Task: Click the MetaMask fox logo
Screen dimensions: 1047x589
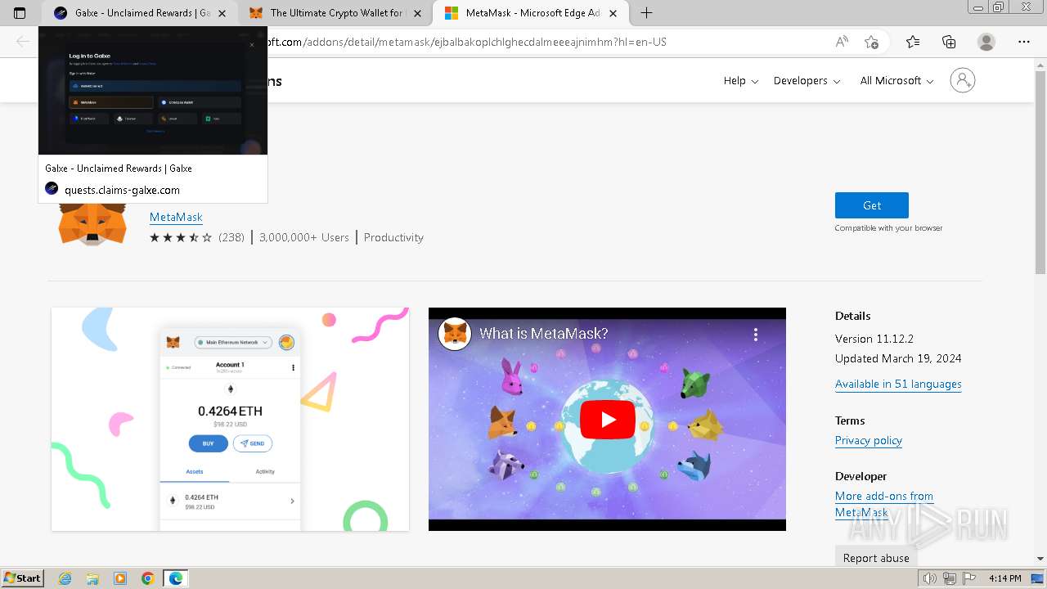Action: point(92,224)
